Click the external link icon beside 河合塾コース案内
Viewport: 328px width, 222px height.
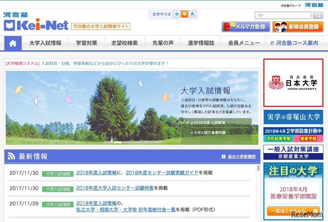click(x=272, y=43)
